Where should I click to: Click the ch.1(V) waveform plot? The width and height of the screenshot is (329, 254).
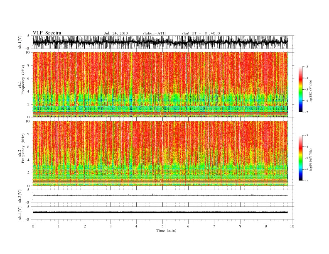point(160,42)
